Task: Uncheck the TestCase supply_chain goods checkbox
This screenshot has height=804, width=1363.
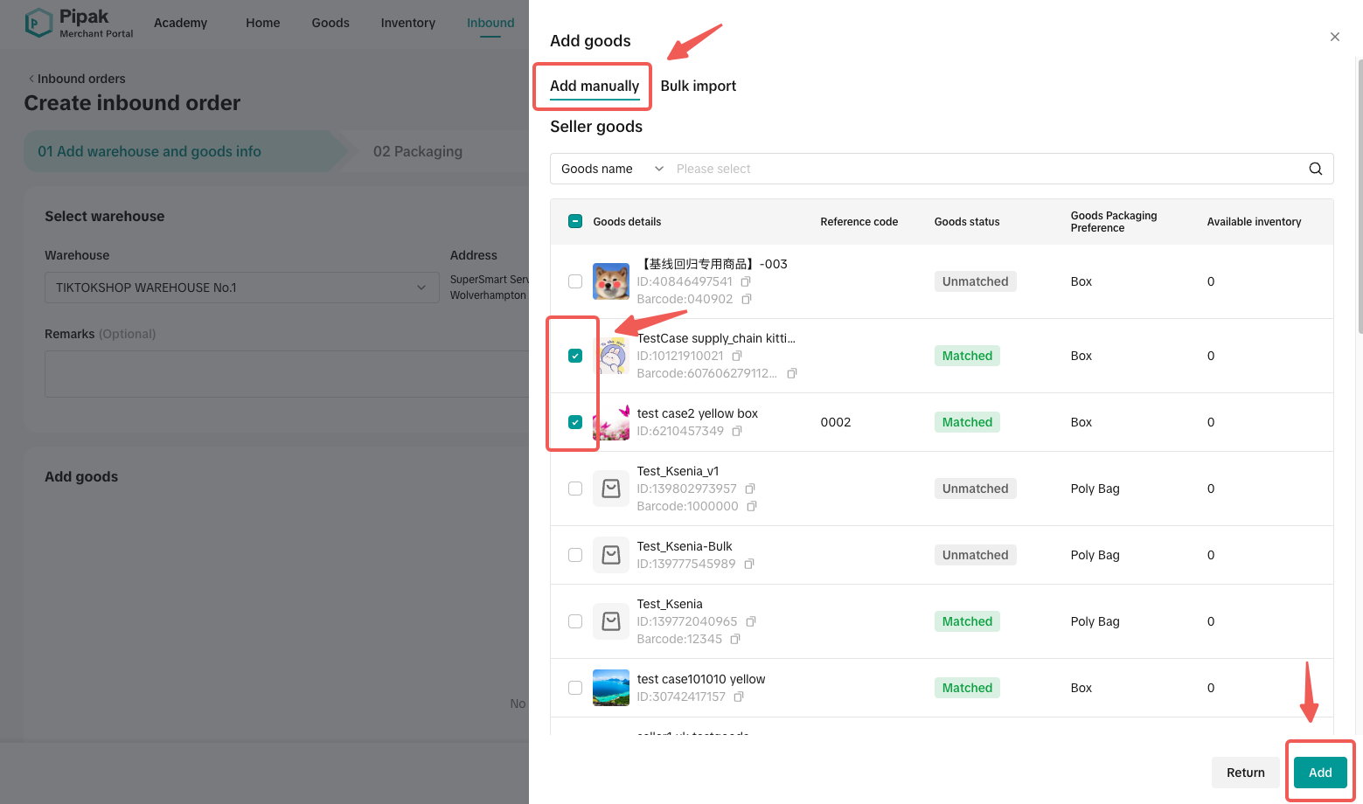Action: pos(575,356)
